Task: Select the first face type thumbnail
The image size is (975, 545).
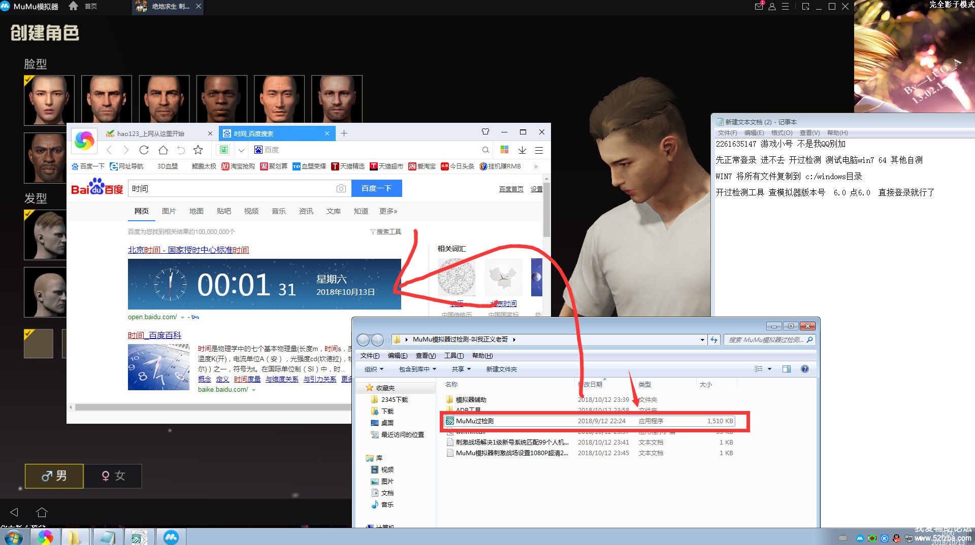Action: (x=49, y=100)
